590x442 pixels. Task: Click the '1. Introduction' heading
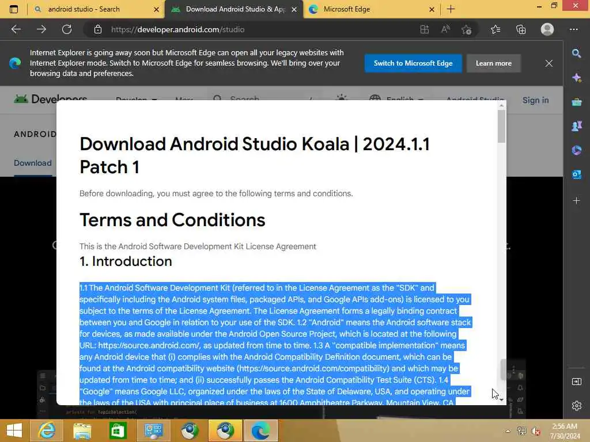point(126,261)
